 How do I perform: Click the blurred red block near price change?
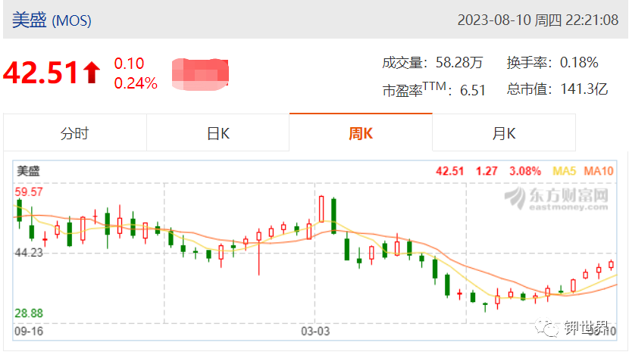pos(200,74)
